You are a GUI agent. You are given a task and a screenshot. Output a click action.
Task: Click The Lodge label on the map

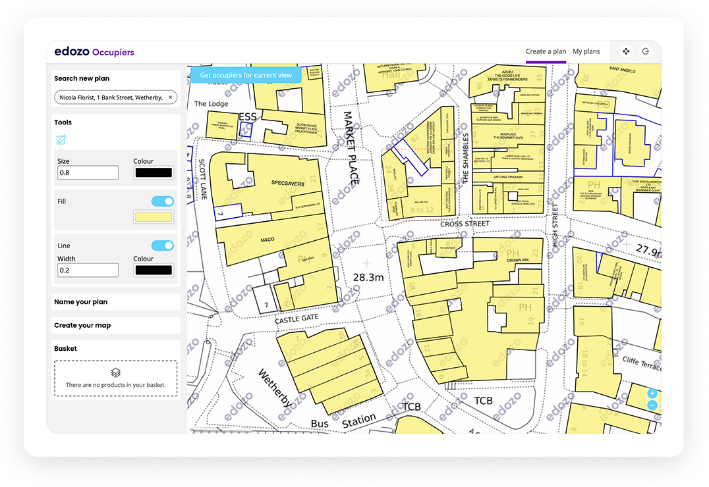[211, 103]
